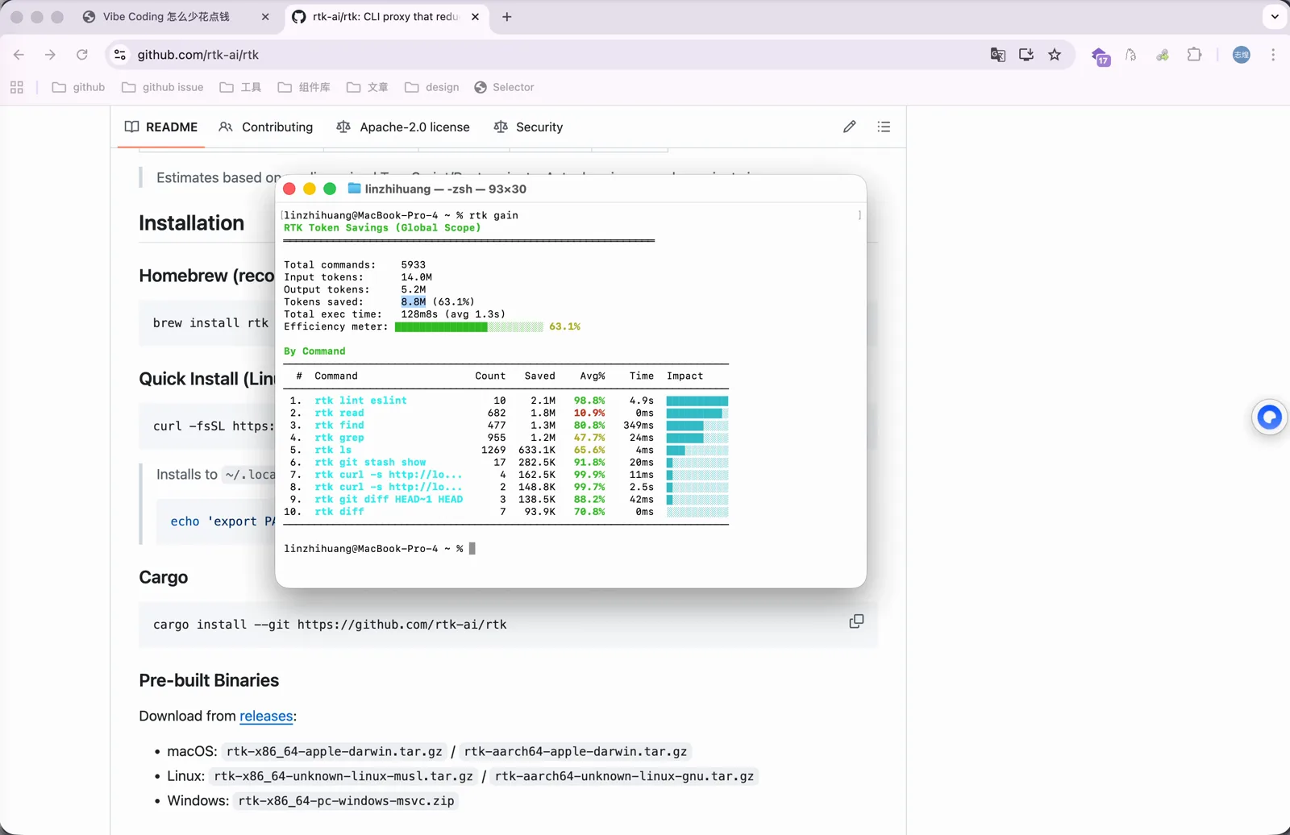1290x835 pixels.
Task: Switch to the Contributing tab
Action: click(x=266, y=127)
